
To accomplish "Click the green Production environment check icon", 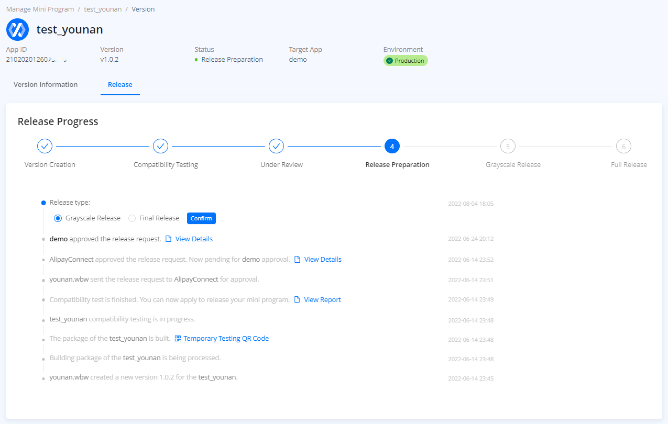I will pyautogui.click(x=389, y=61).
